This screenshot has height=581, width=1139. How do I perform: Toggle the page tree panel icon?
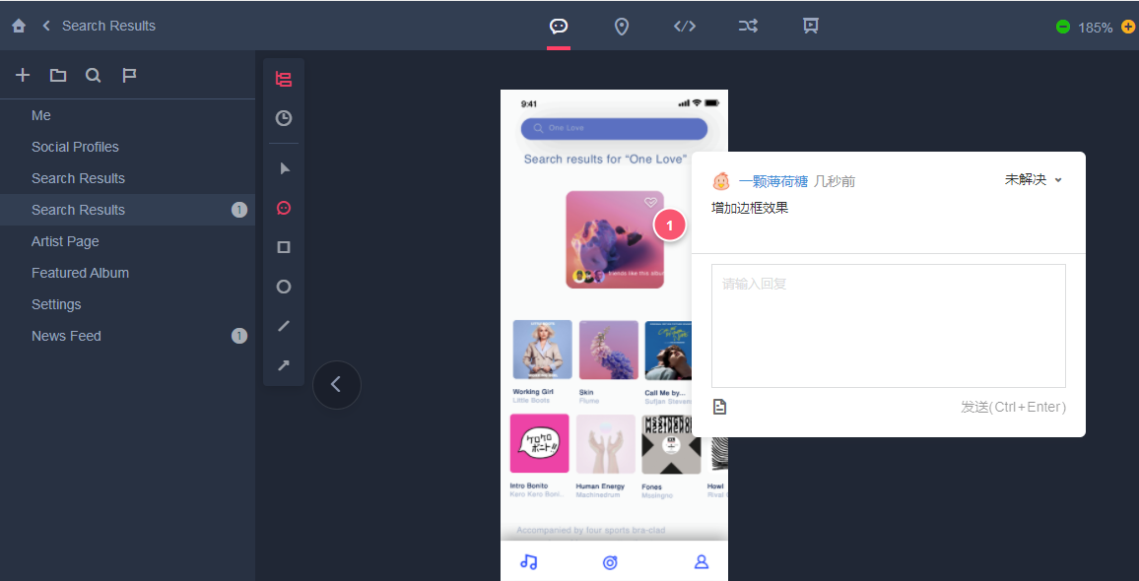tap(284, 80)
